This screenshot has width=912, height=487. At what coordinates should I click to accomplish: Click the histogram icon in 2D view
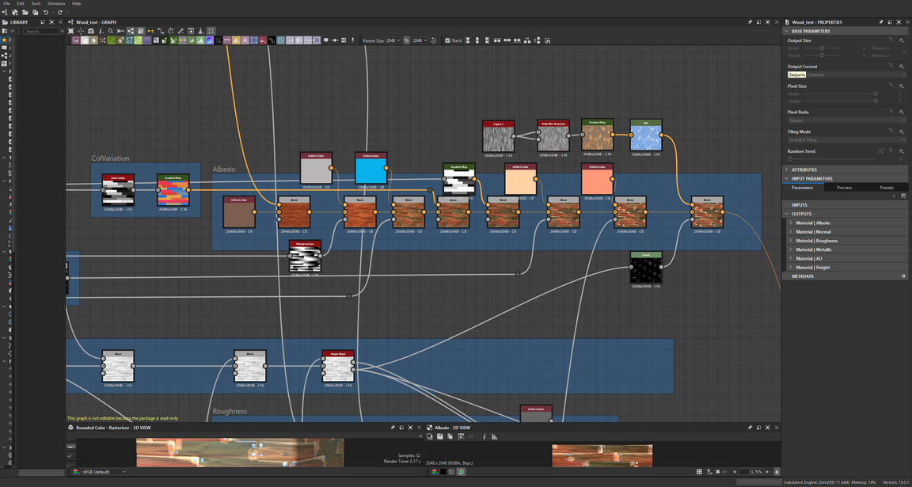494,436
